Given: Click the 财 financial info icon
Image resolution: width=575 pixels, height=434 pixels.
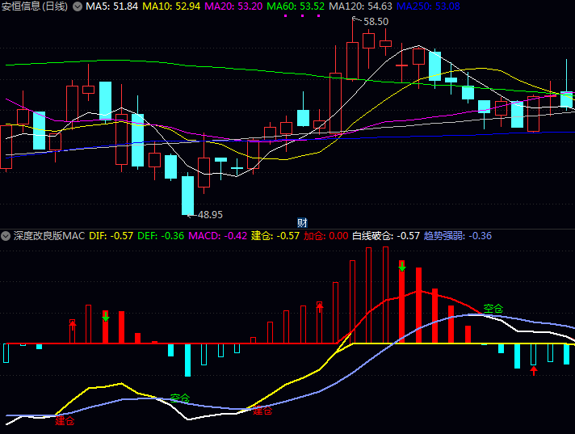Looking at the screenshot, I should pyautogui.click(x=302, y=223).
